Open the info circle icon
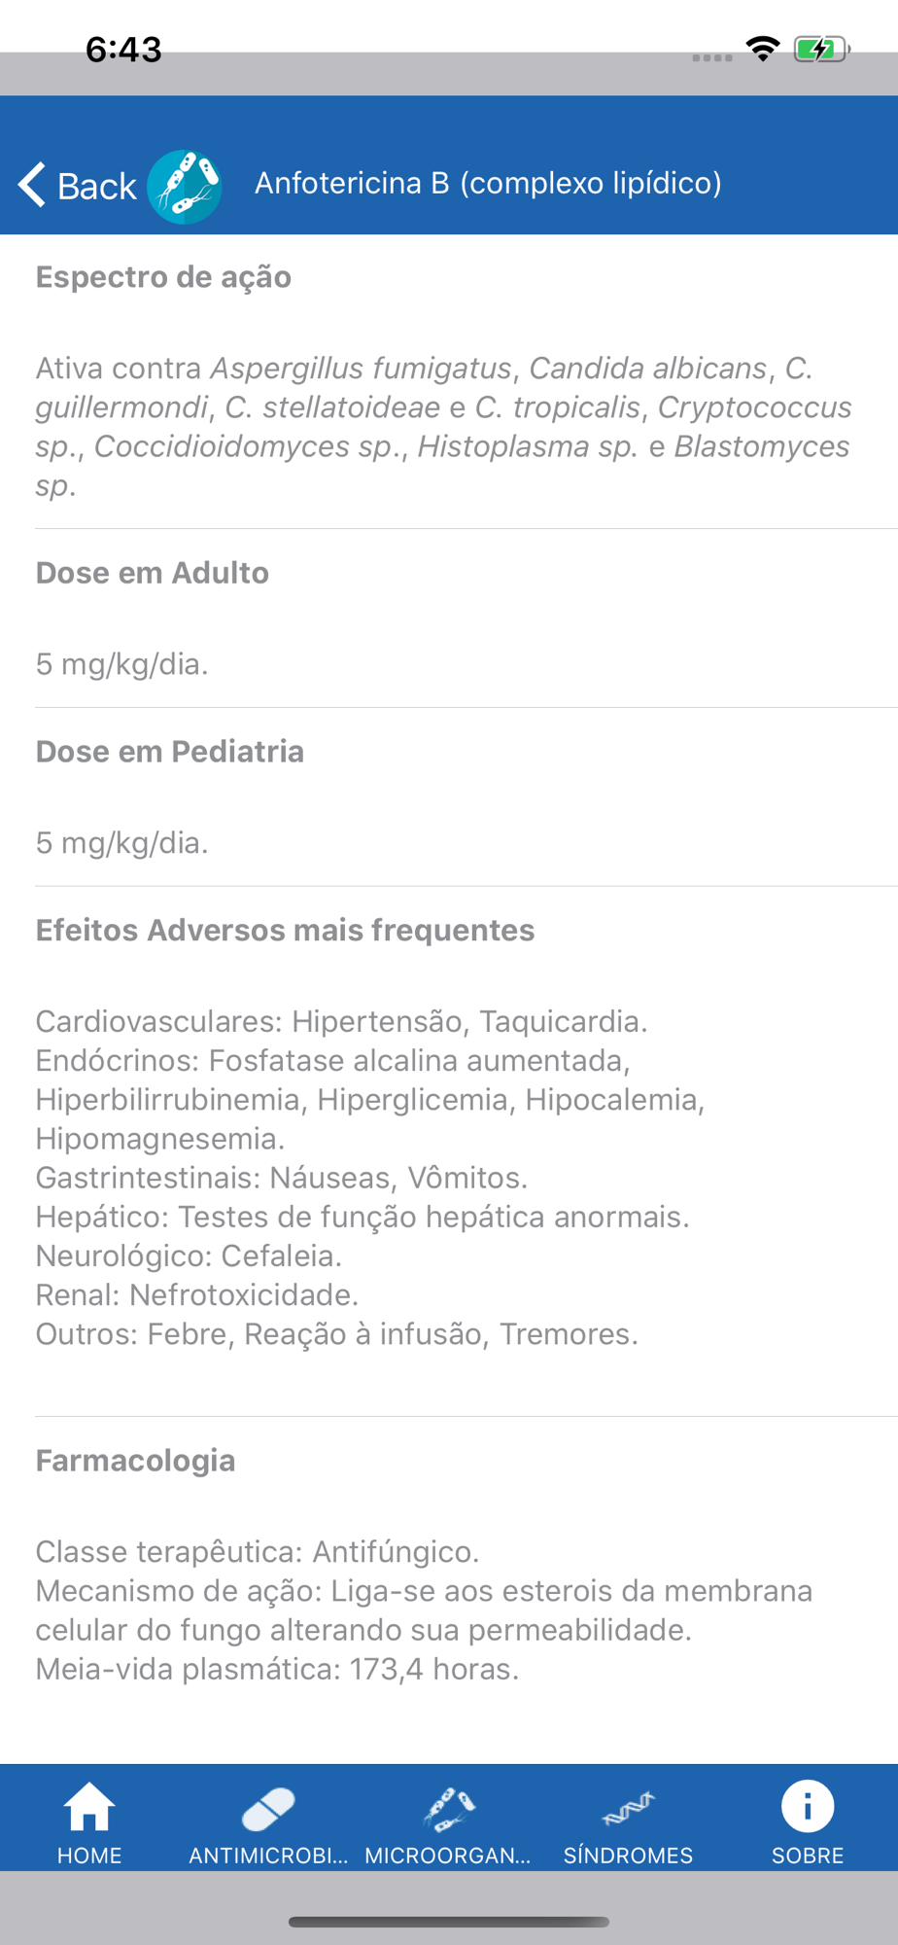The width and height of the screenshot is (898, 1945). [808, 1806]
